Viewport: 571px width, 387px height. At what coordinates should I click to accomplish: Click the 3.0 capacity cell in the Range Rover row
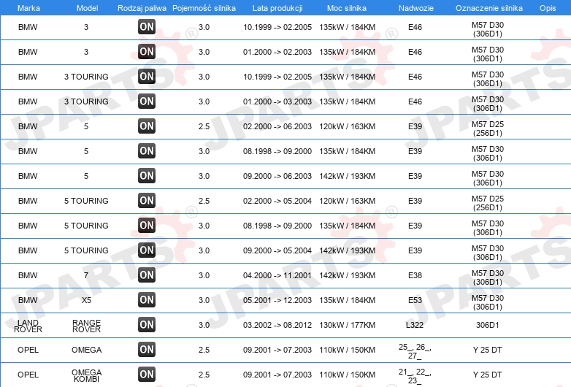point(204,325)
